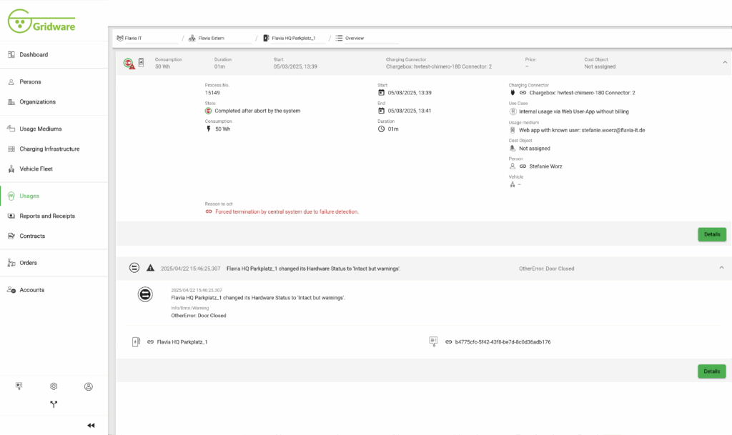
Task: Collapse the hardware status event card
Action: pyautogui.click(x=721, y=268)
